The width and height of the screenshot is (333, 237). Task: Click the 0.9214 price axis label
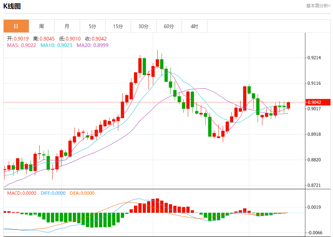pos(314,58)
